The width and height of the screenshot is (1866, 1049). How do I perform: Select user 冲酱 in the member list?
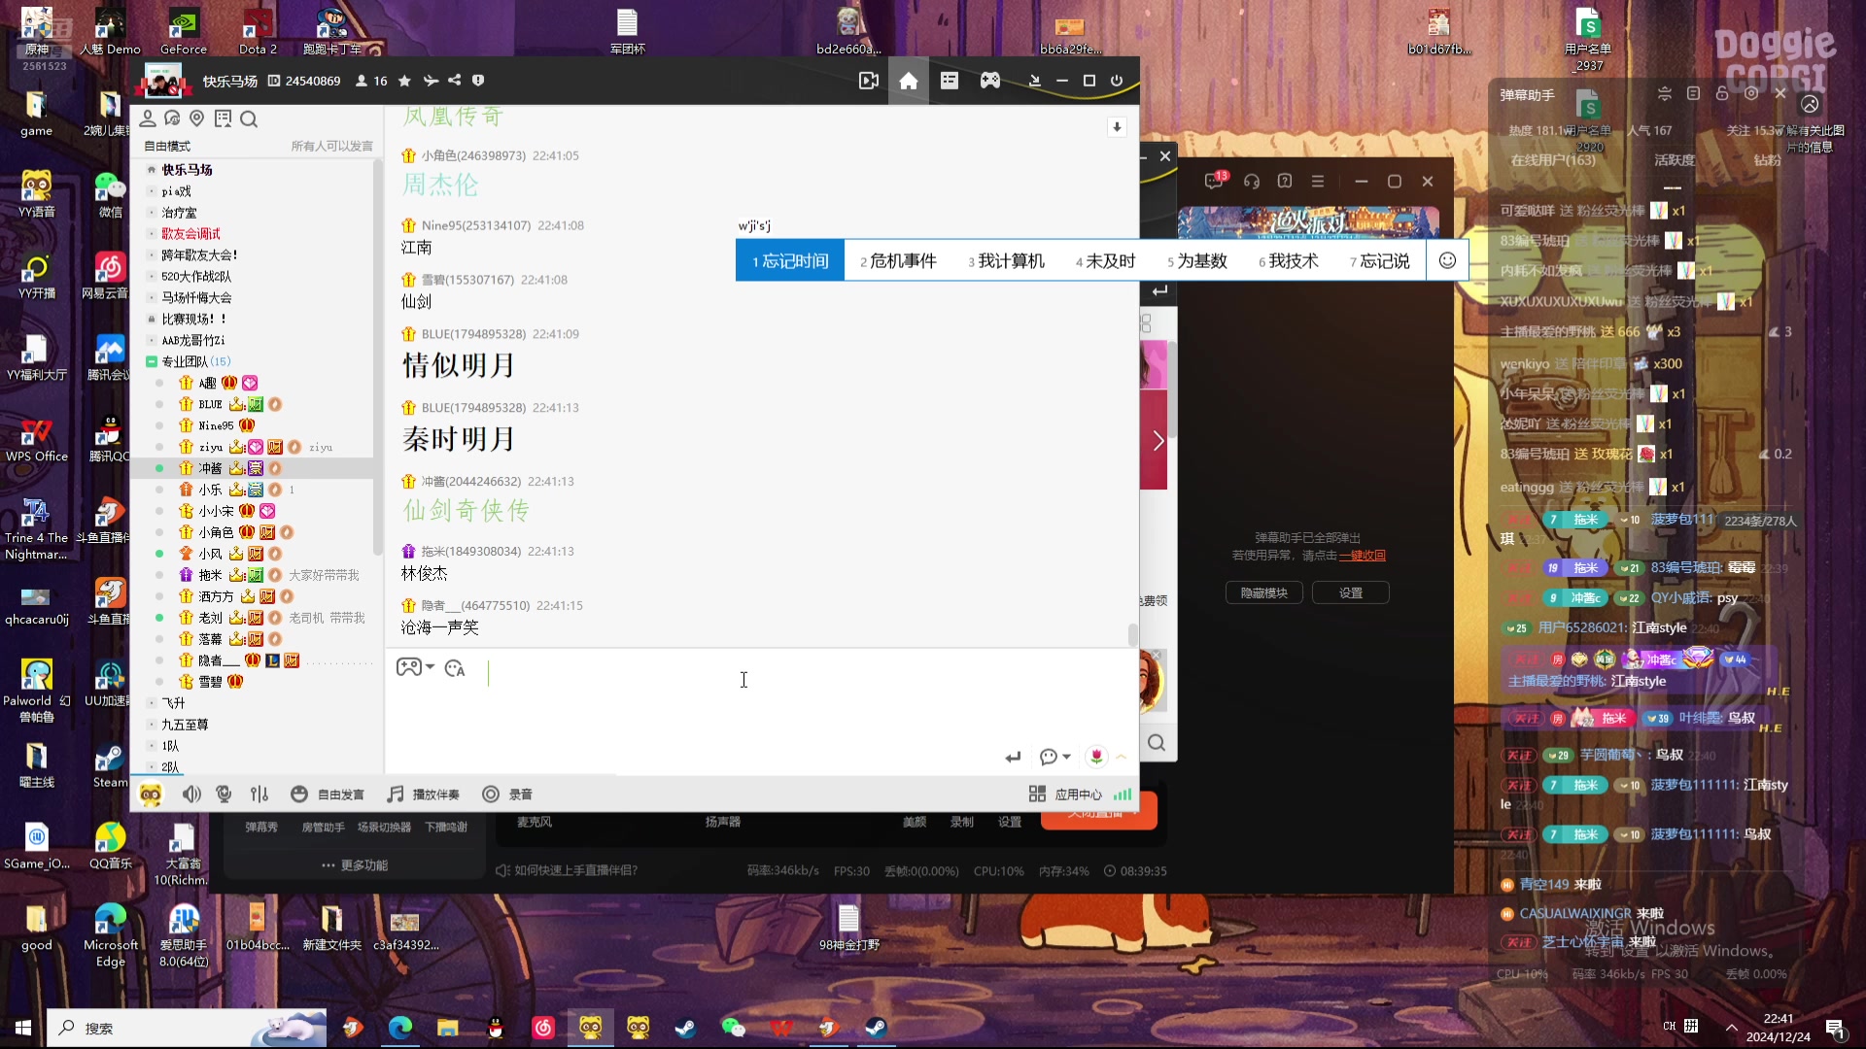253,468
